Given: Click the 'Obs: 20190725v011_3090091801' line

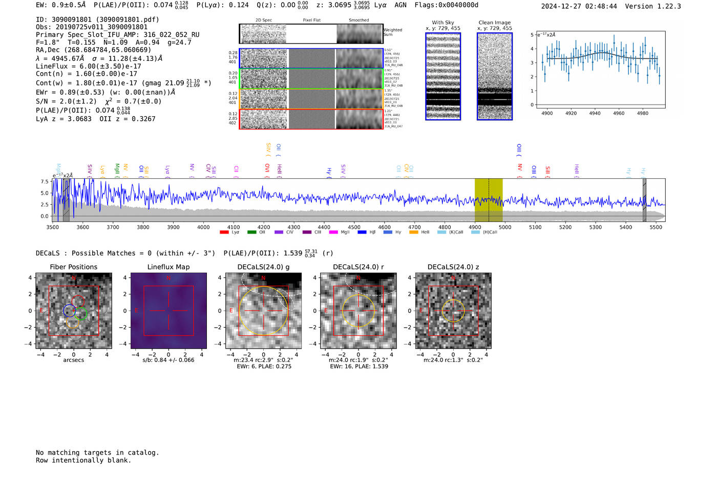Looking at the screenshot, I should [x=92, y=27].
